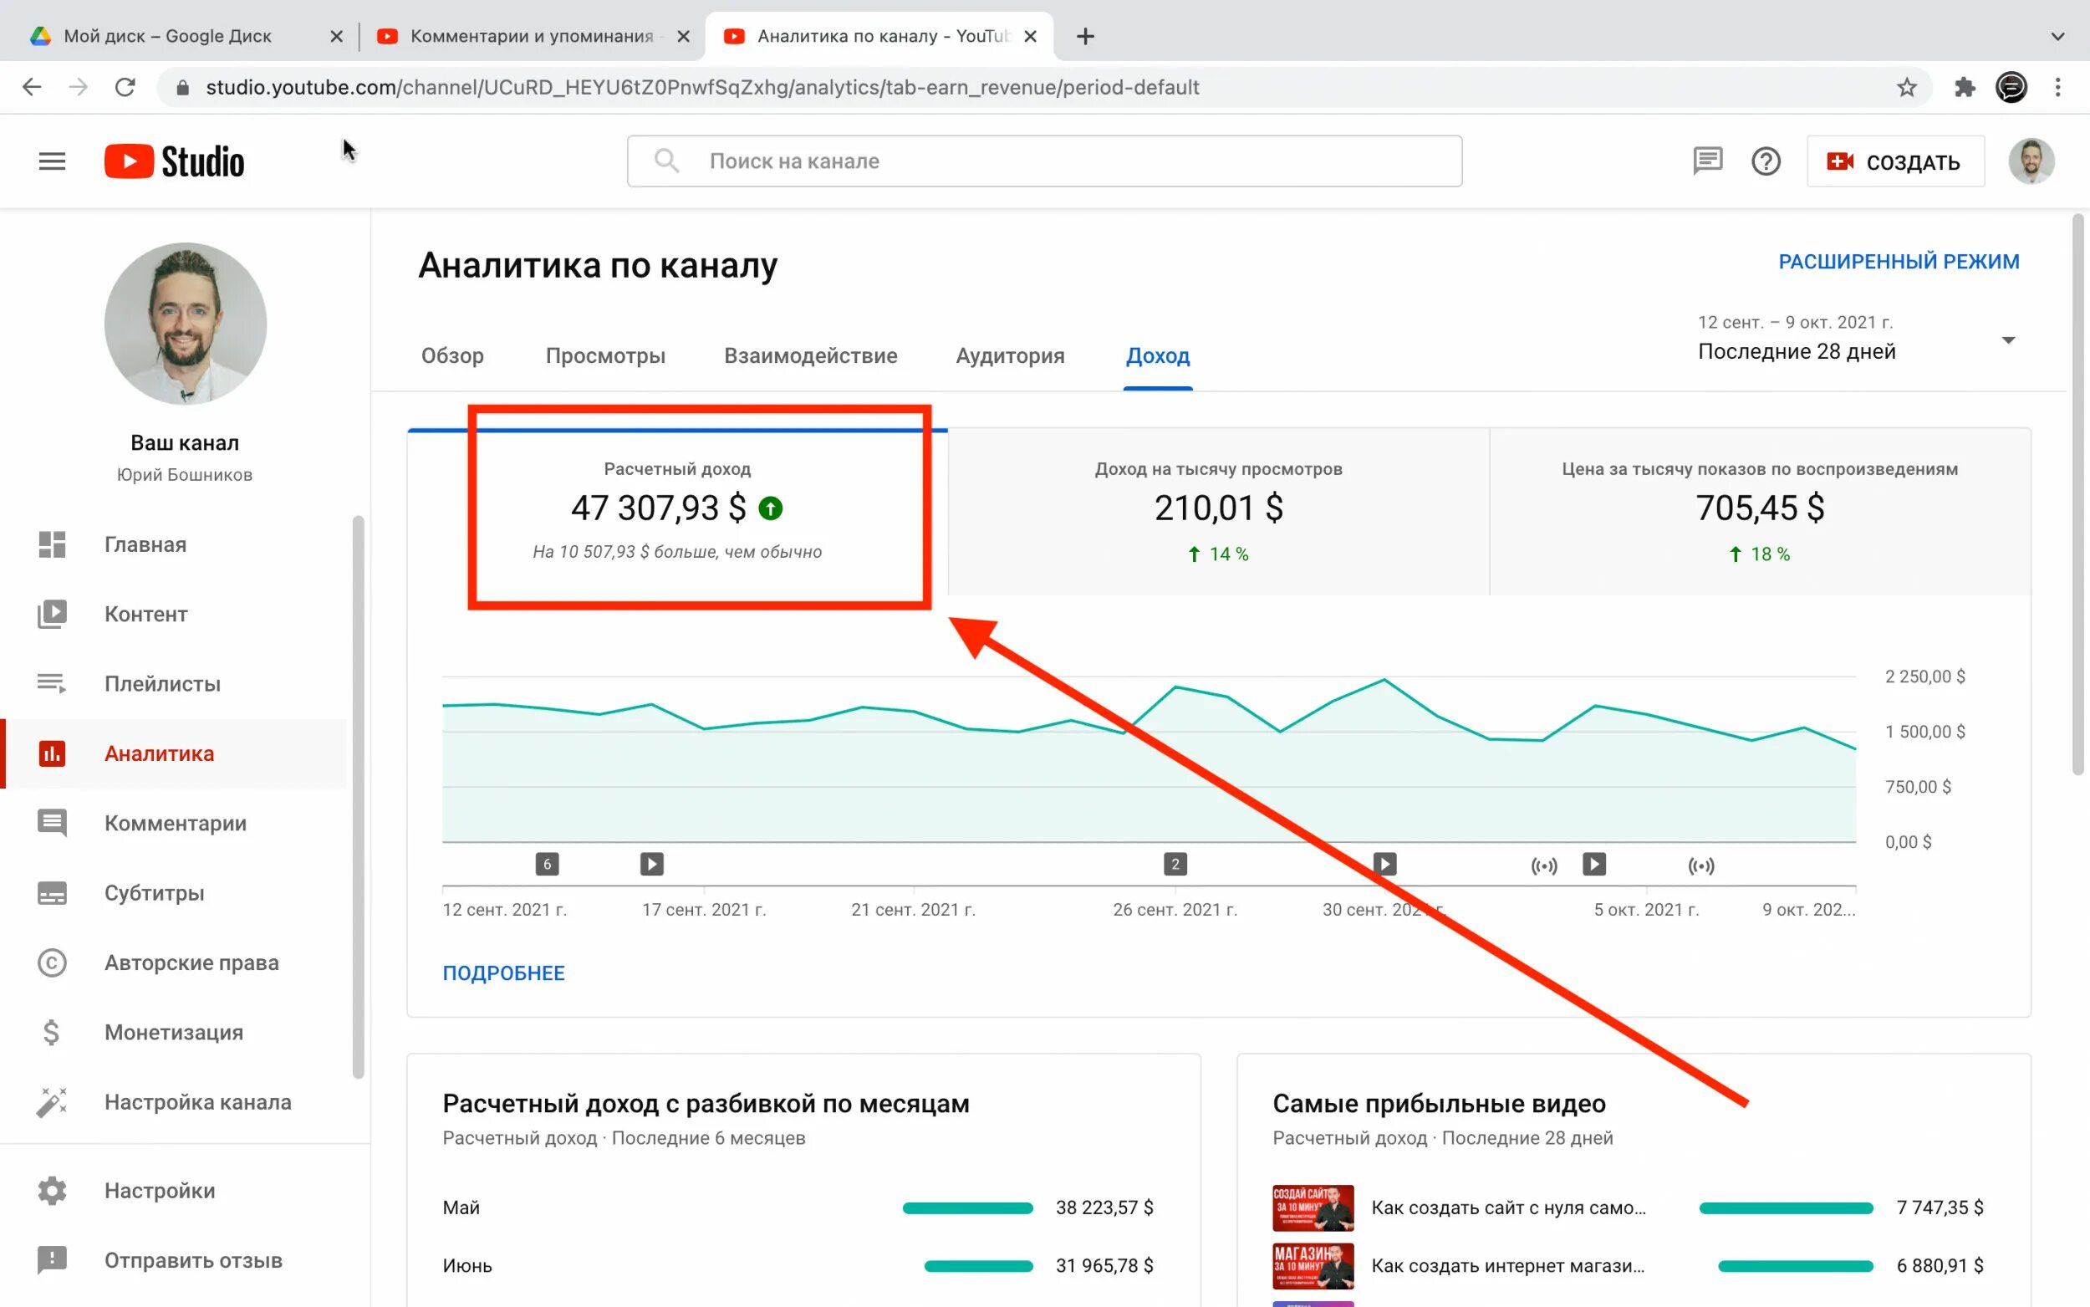Switch to the Просмотры tab
The height and width of the screenshot is (1307, 2090).
tap(605, 355)
